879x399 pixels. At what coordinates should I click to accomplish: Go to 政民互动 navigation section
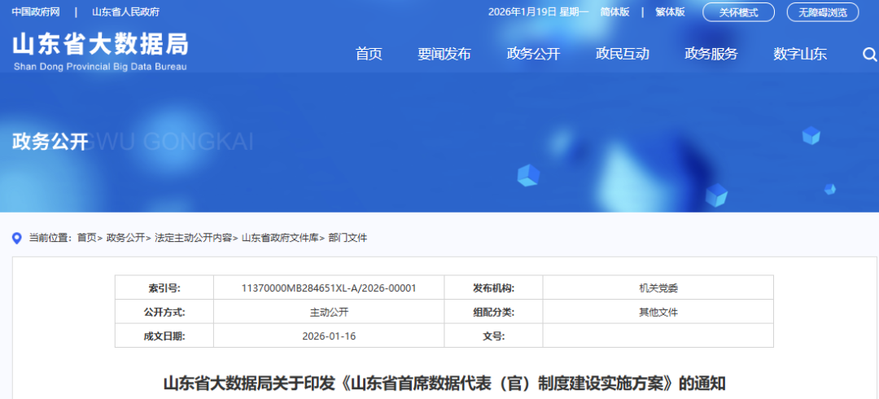[623, 55]
